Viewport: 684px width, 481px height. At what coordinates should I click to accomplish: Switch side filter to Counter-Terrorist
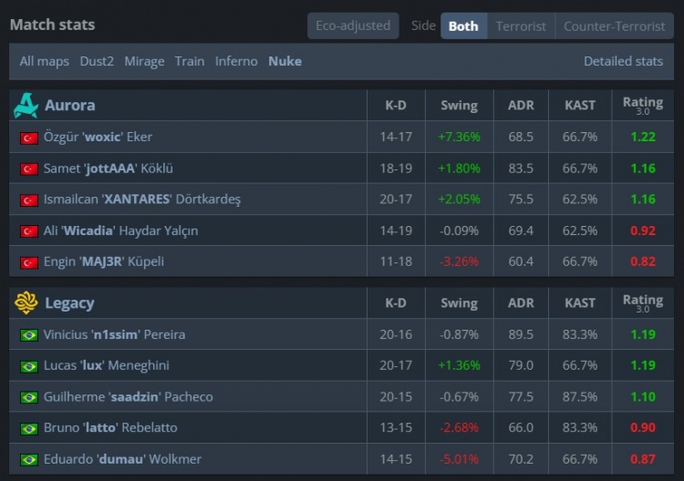pos(613,26)
